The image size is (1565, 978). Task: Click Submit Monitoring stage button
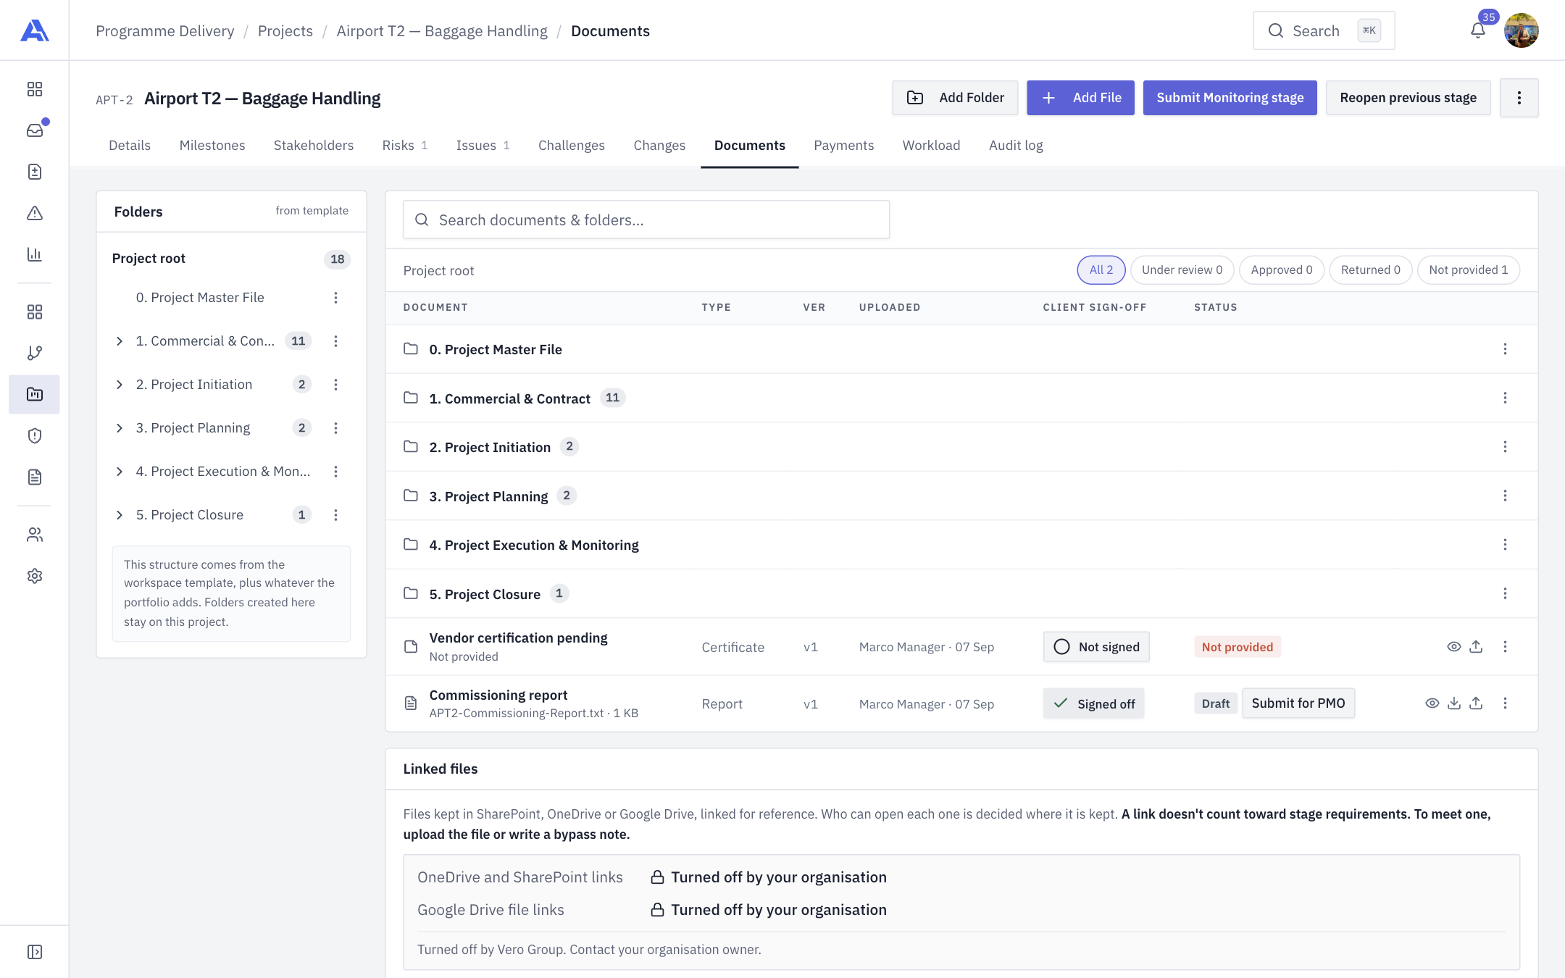point(1230,98)
